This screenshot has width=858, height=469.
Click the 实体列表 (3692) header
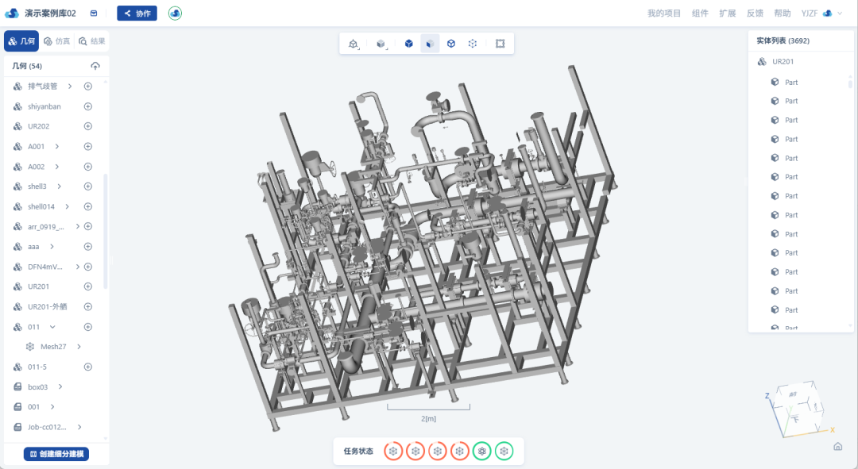pyautogui.click(x=783, y=41)
